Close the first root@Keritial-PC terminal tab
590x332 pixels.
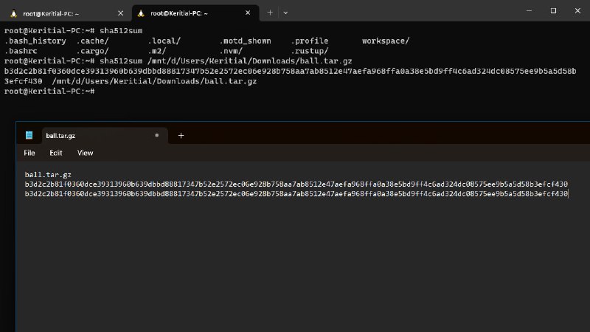(x=121, y=11)
